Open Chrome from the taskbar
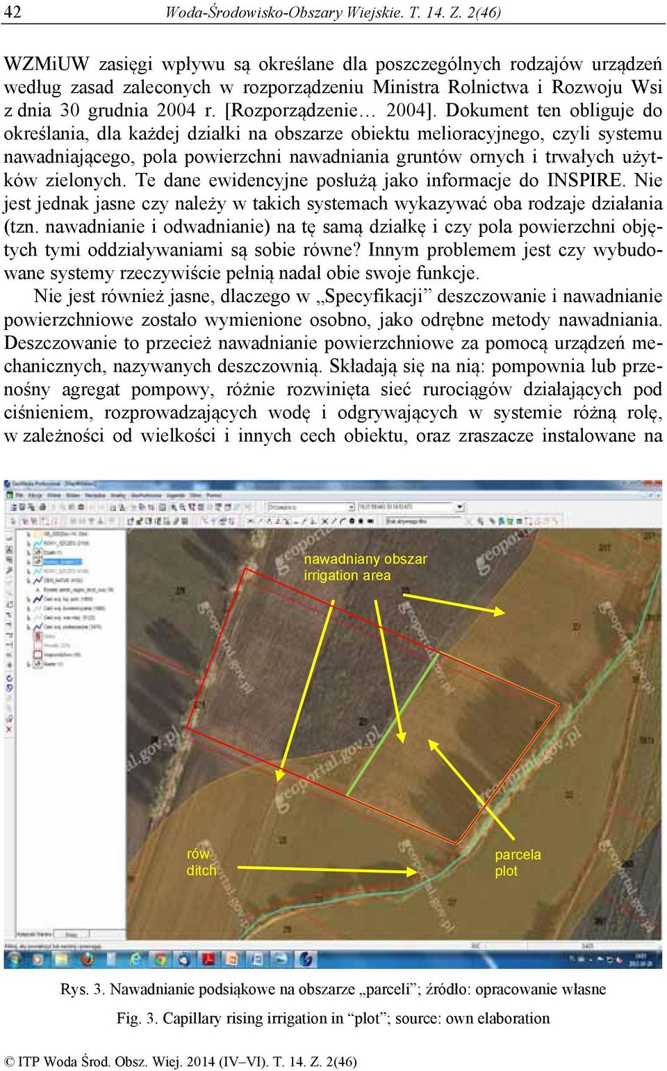This screenshot has height=1071, width=667. 160,959
